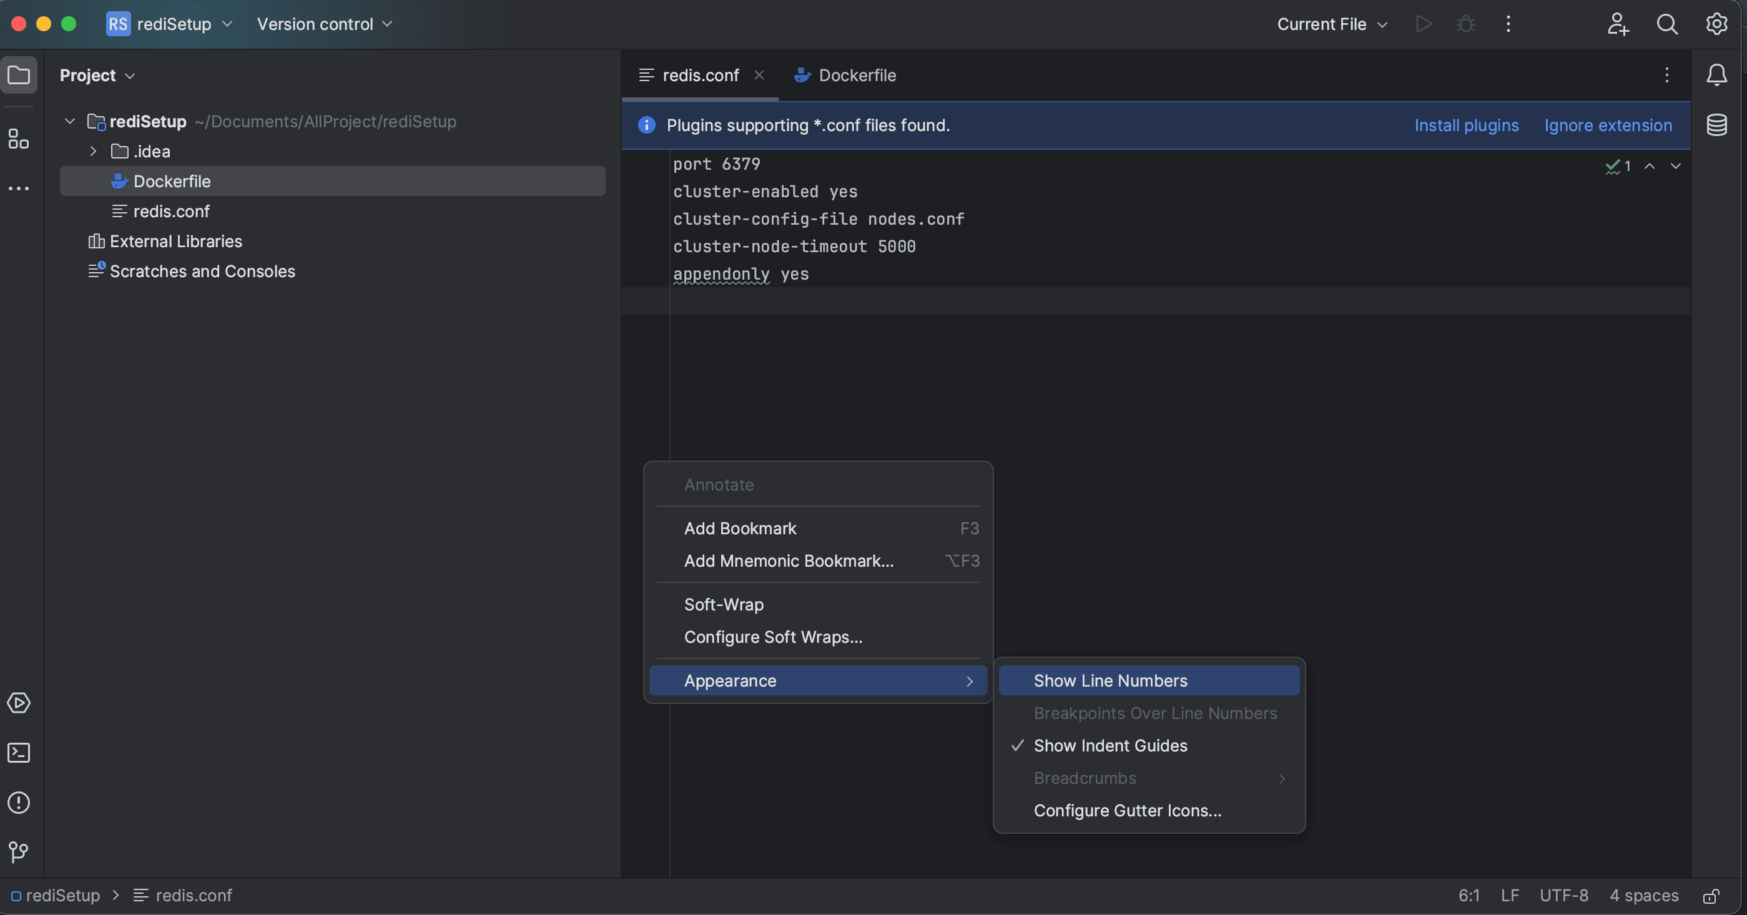Open Project view dropdown
Image resolution: width=1747 pixels, height=915 pixels.
pyautogui.click(x=97, y=76)
